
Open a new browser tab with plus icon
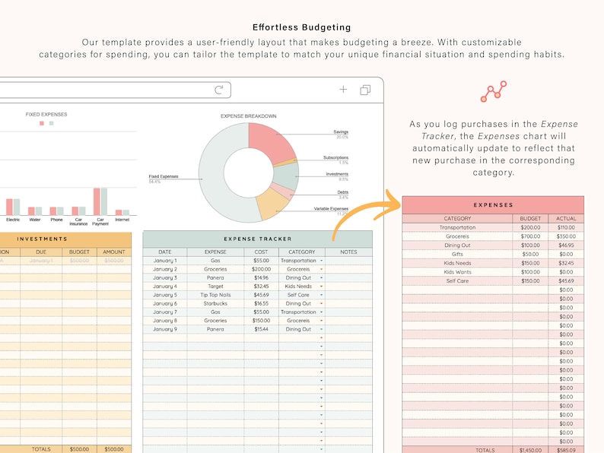click(x=343, y=89)
